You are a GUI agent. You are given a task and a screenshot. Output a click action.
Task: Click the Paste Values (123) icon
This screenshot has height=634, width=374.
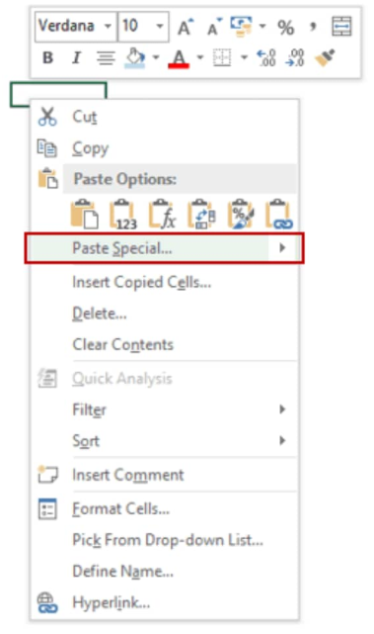(123, 215)
